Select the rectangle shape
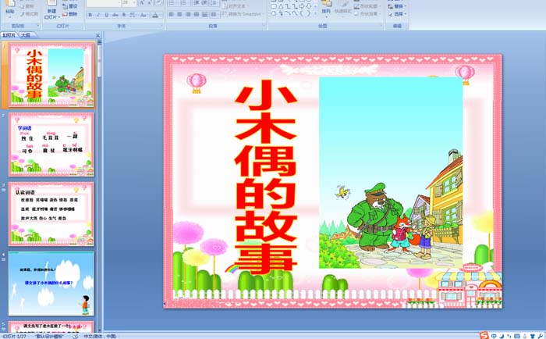The width and height of the screenshot is (546, 339). coord(274,6)
